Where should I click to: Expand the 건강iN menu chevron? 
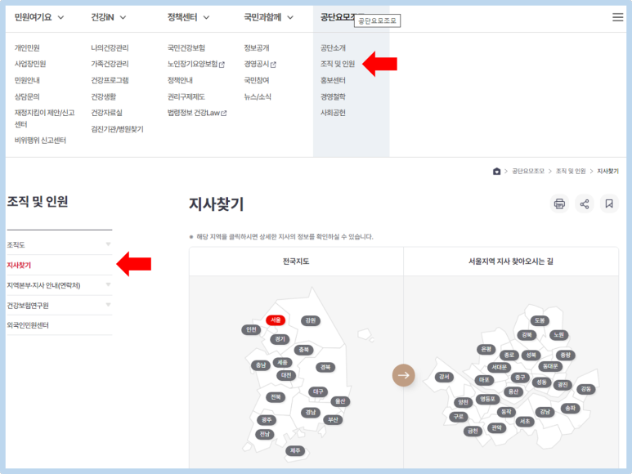(x=123, y=17)
